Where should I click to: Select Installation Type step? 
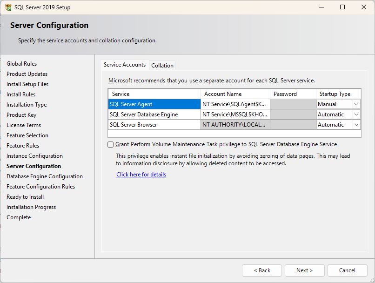click(27, 105)
